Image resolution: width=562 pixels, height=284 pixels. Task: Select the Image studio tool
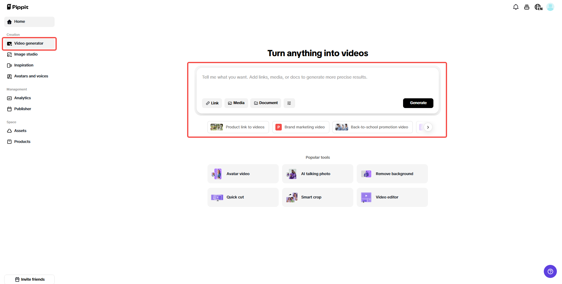click(x=26, y=54)
